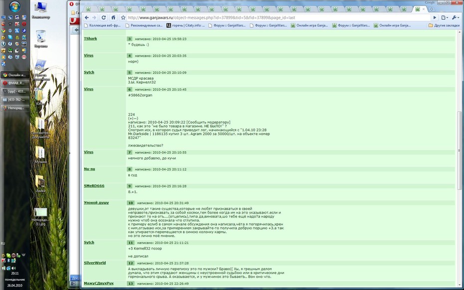Open the Recycle Bin desktop icon
Image resolution: width=464 pixels, height=290 pixels.
pos(40,39)
